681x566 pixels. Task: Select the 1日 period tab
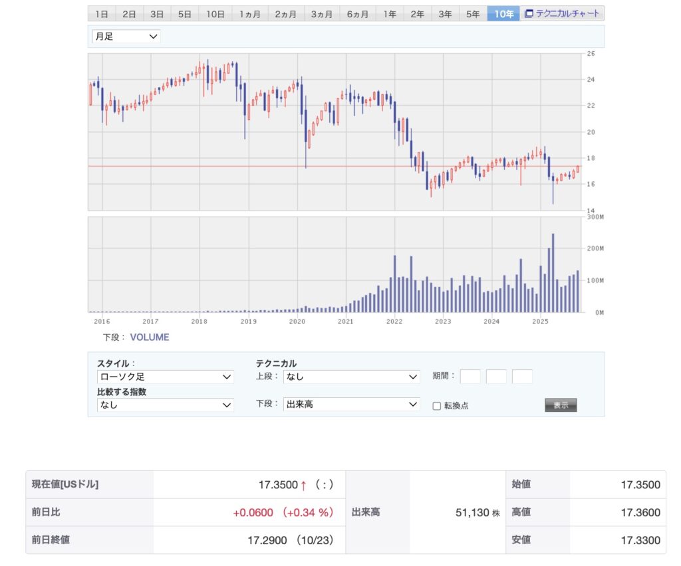pyautogui.click(x=101, y=14)
